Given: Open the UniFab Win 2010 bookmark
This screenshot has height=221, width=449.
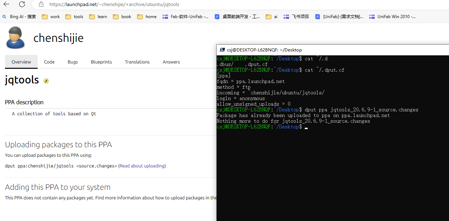Looking at the screenshot, I should click(x=392, y=16).
